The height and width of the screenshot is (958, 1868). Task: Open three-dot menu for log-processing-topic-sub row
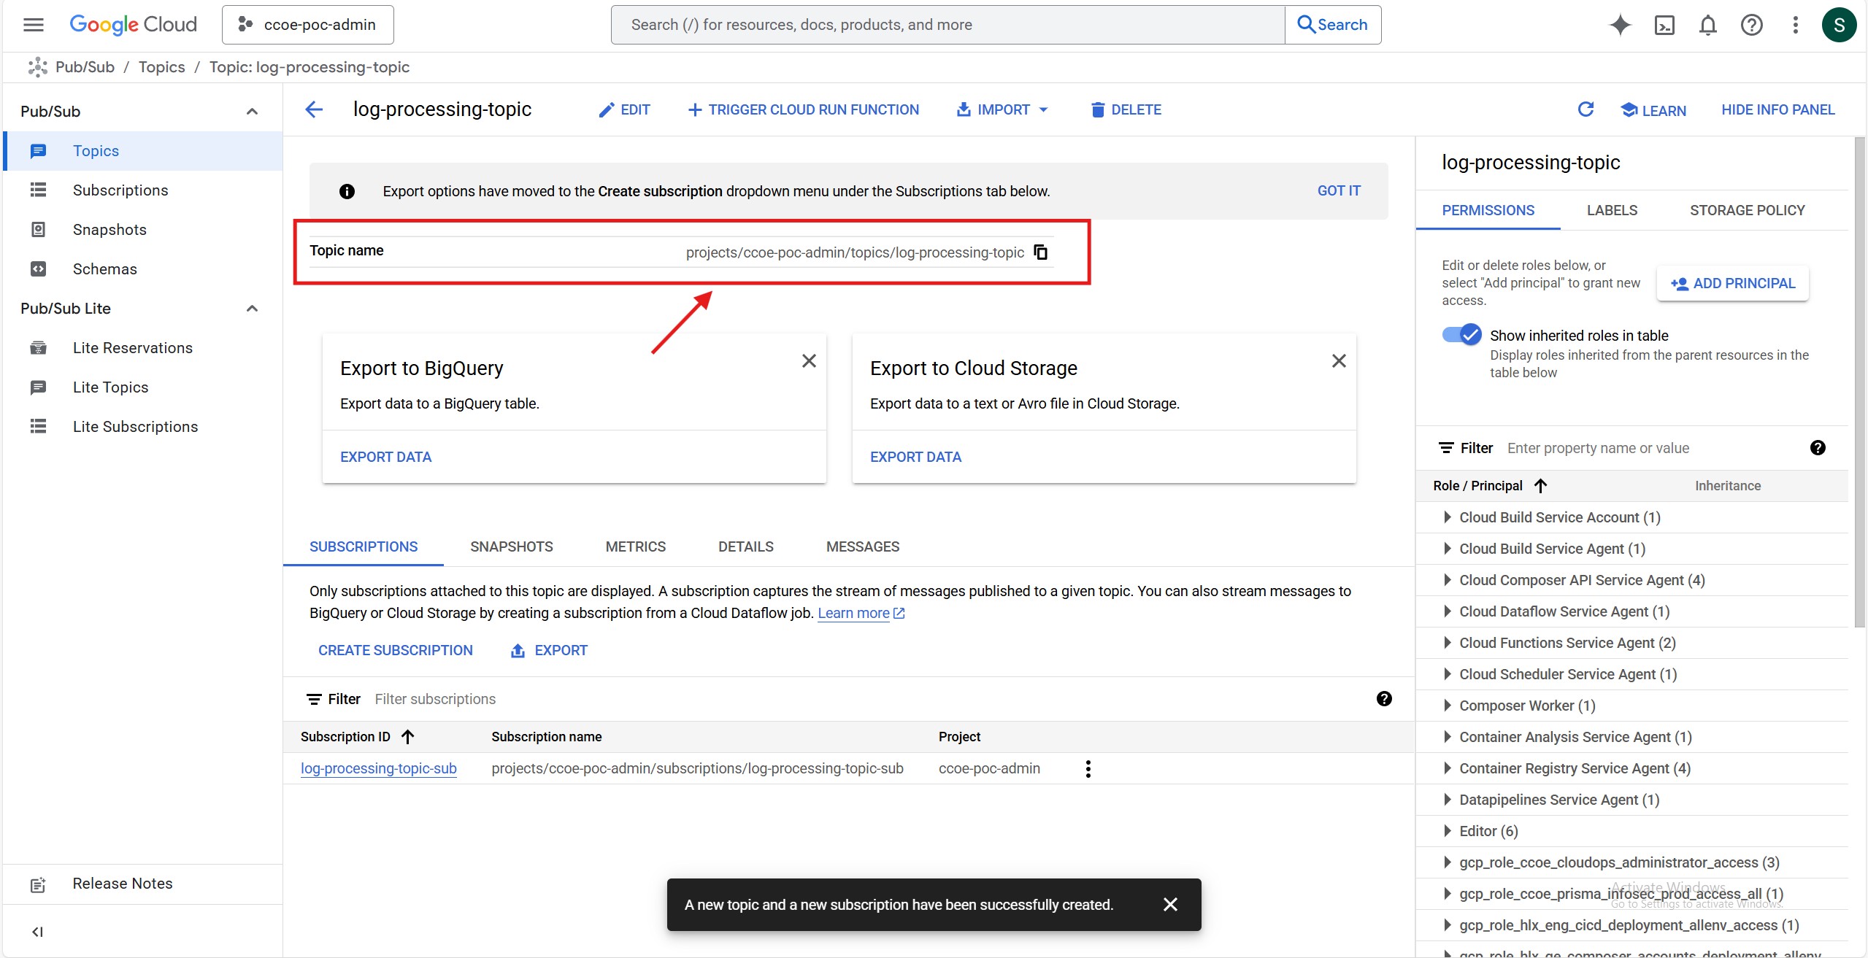(x=1088, y=768)
